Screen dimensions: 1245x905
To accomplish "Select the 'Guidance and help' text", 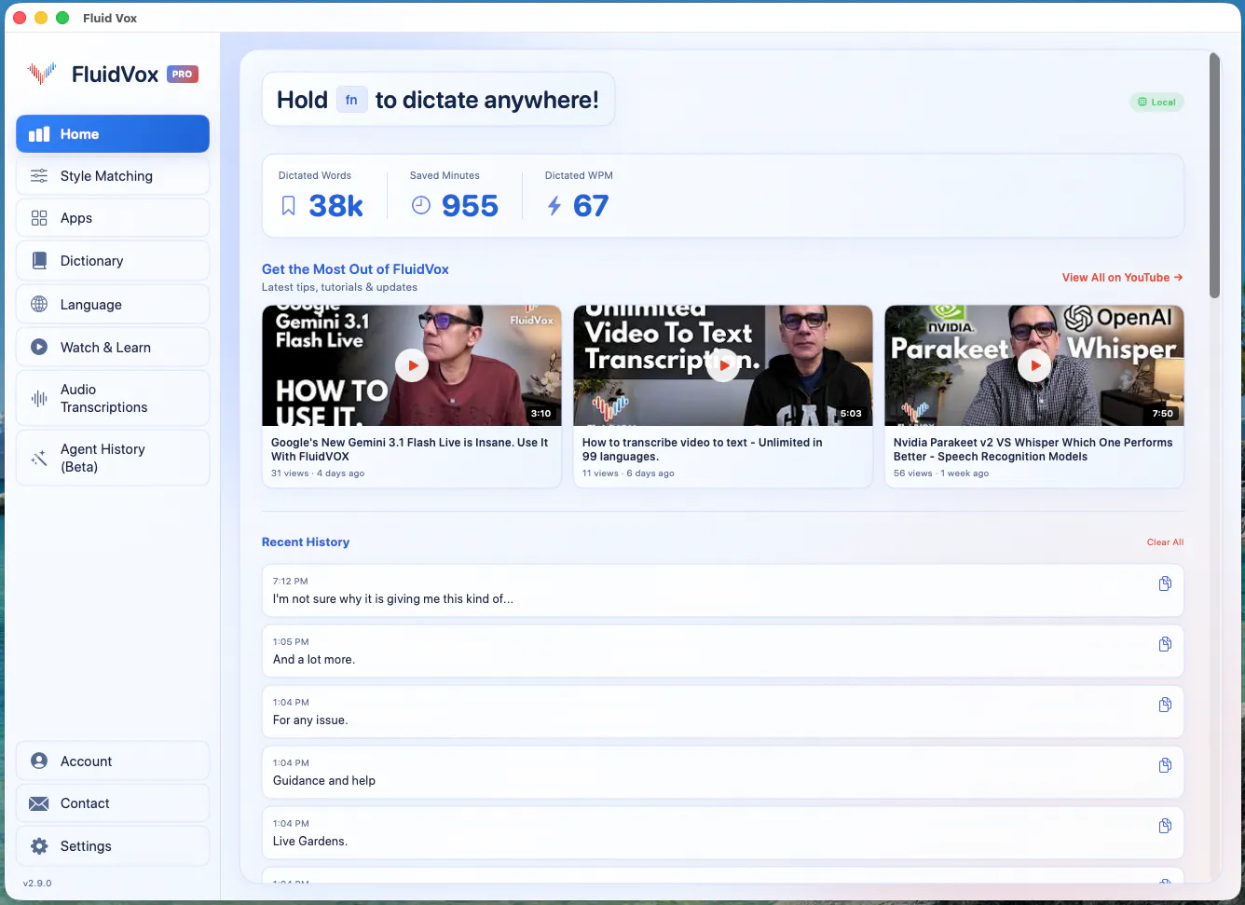I will pos(324,781).
